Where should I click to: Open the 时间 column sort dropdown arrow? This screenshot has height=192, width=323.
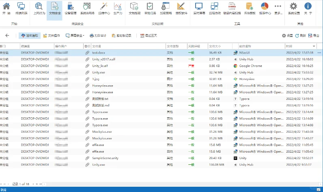(314, 46)
